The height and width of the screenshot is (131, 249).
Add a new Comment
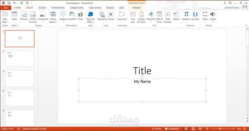[122, 16]
